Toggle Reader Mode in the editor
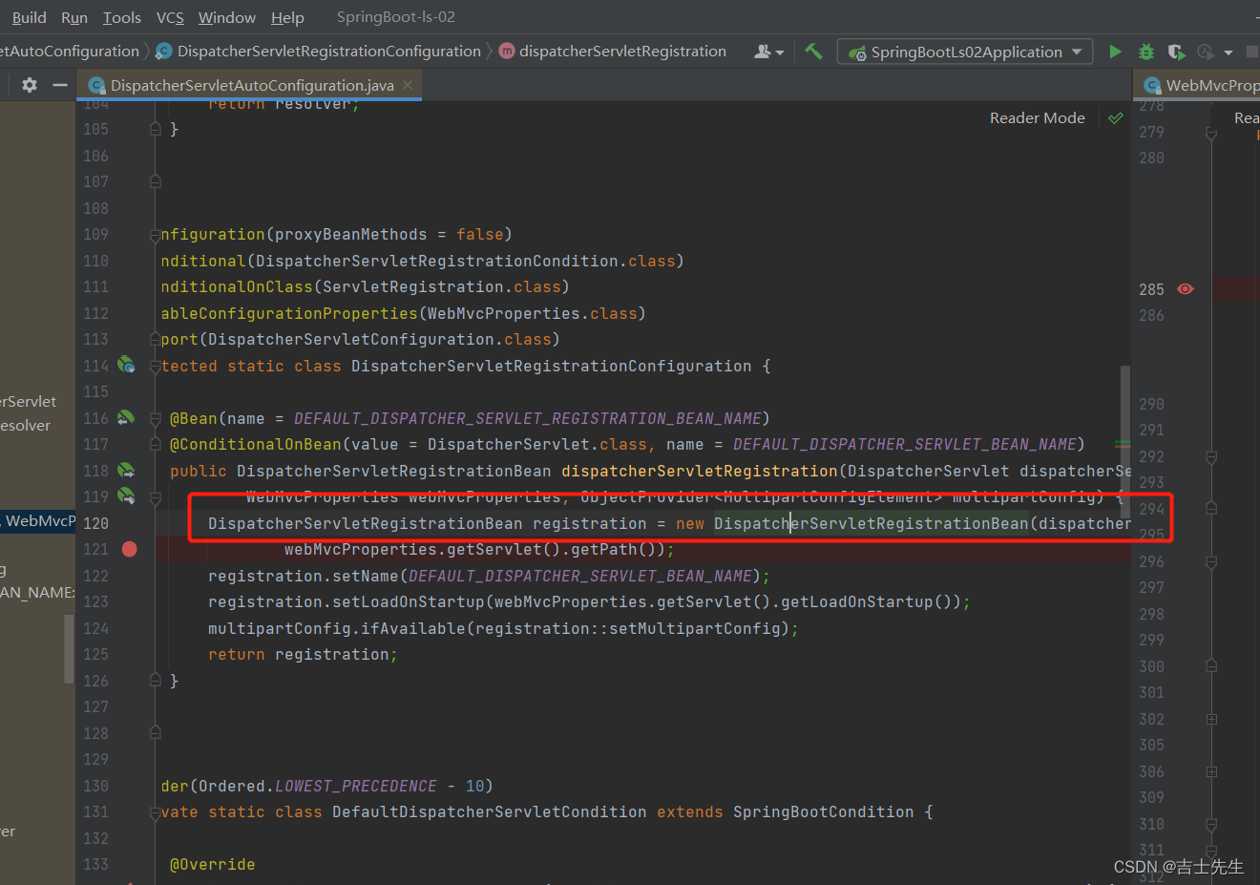Viewport: 1260px width, 885px height. pyautogui.click(x=1038, y=117)
